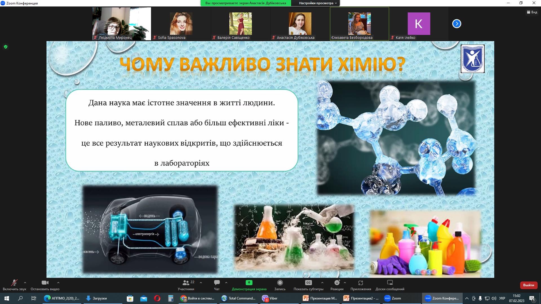The image size is (541, 304).
Task: Open the Приложения apps icon
Action: coord(361,283)
